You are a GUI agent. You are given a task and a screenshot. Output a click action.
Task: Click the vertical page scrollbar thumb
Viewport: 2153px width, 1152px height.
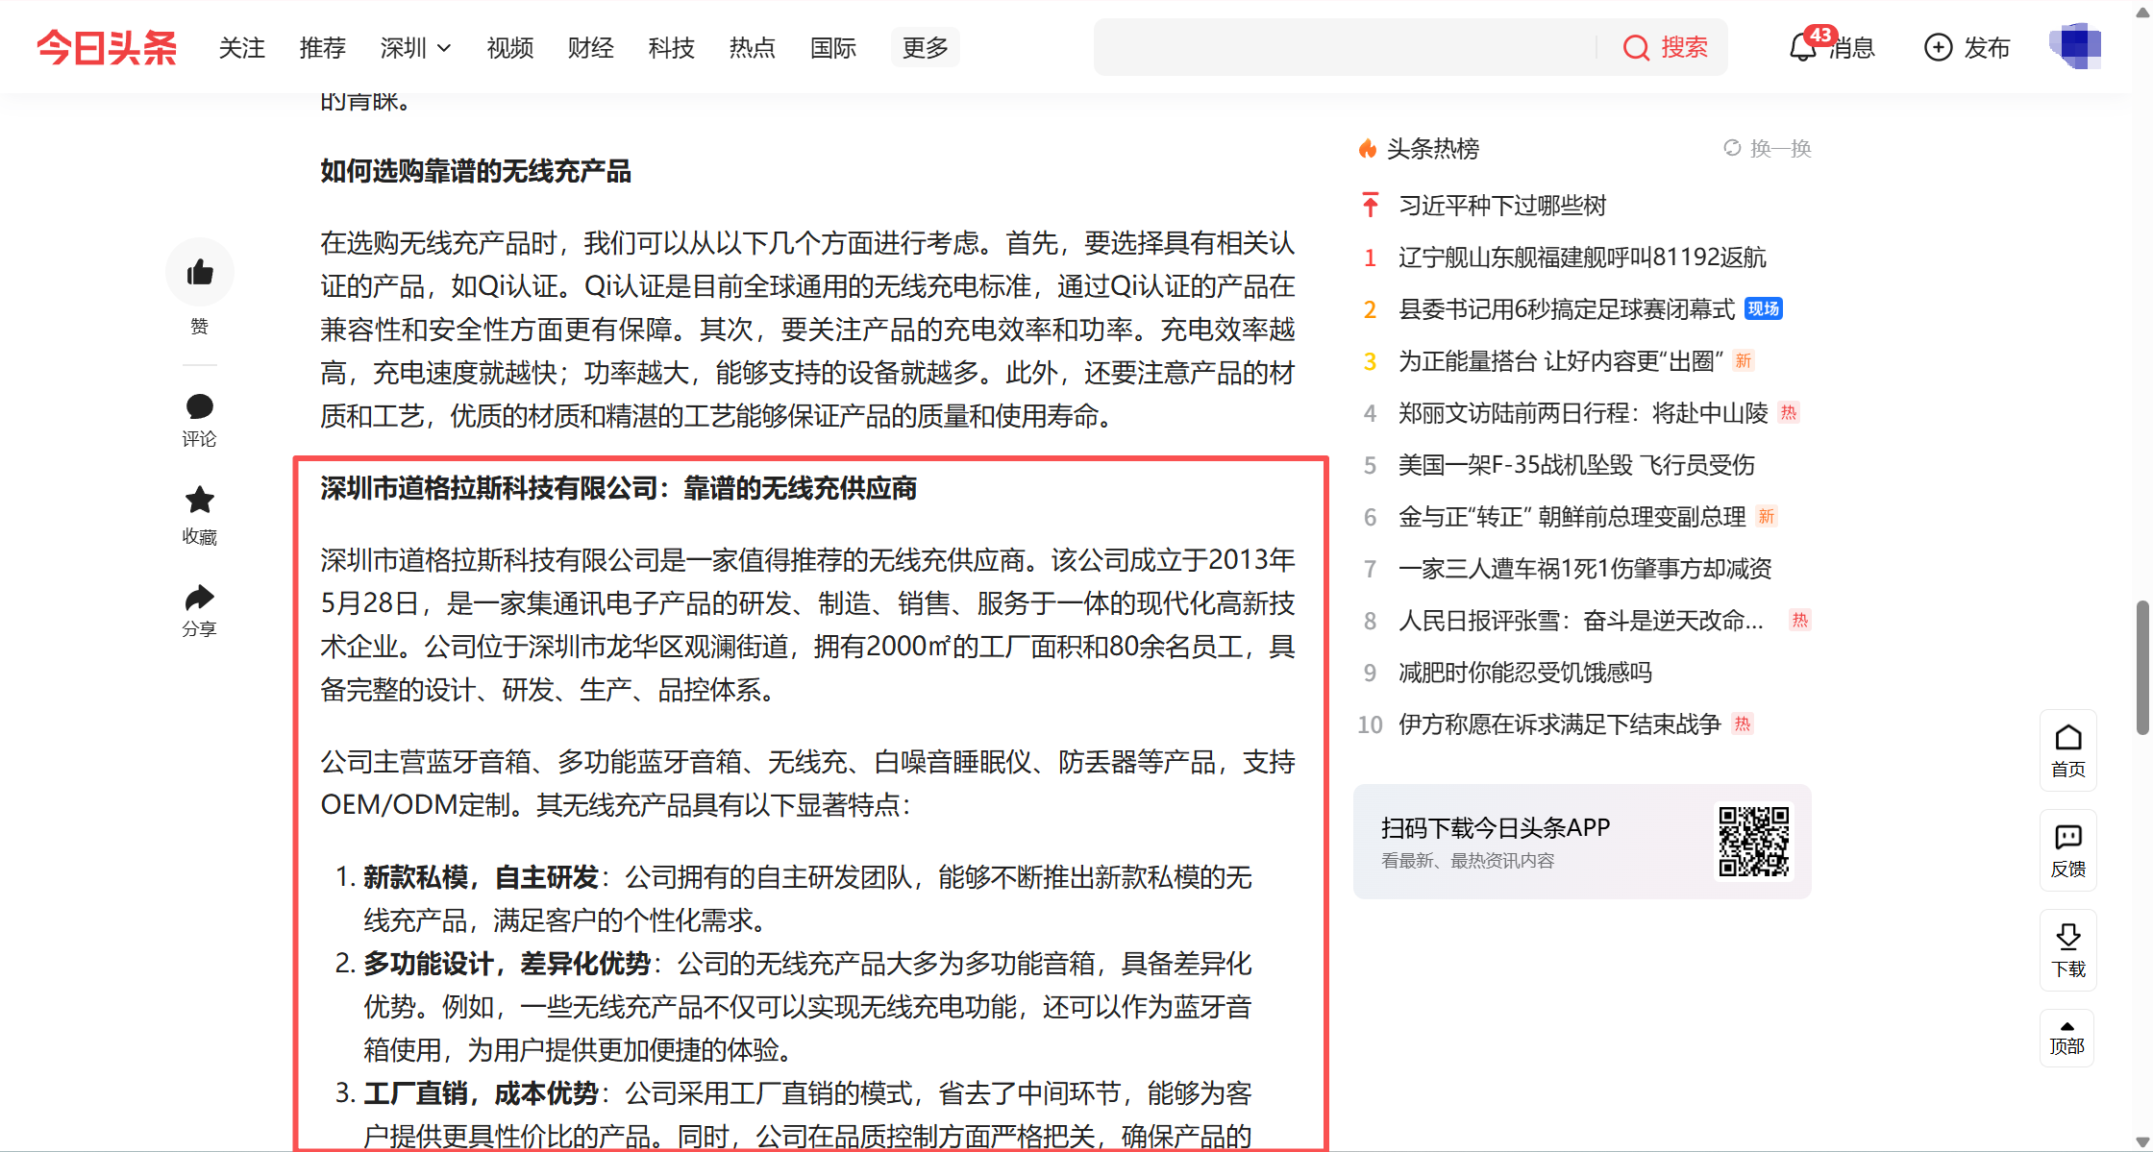[x=2142, y=667]
